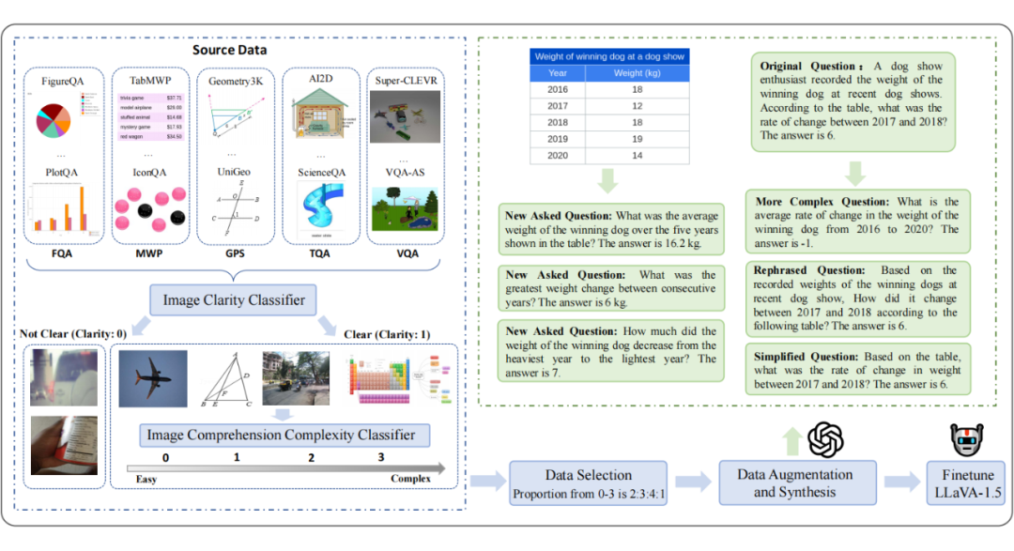The width and height of the screenshot is (1014, 551).
Task: Click the OpenAI swirl logo icon
Action: [x=825, y=439]
